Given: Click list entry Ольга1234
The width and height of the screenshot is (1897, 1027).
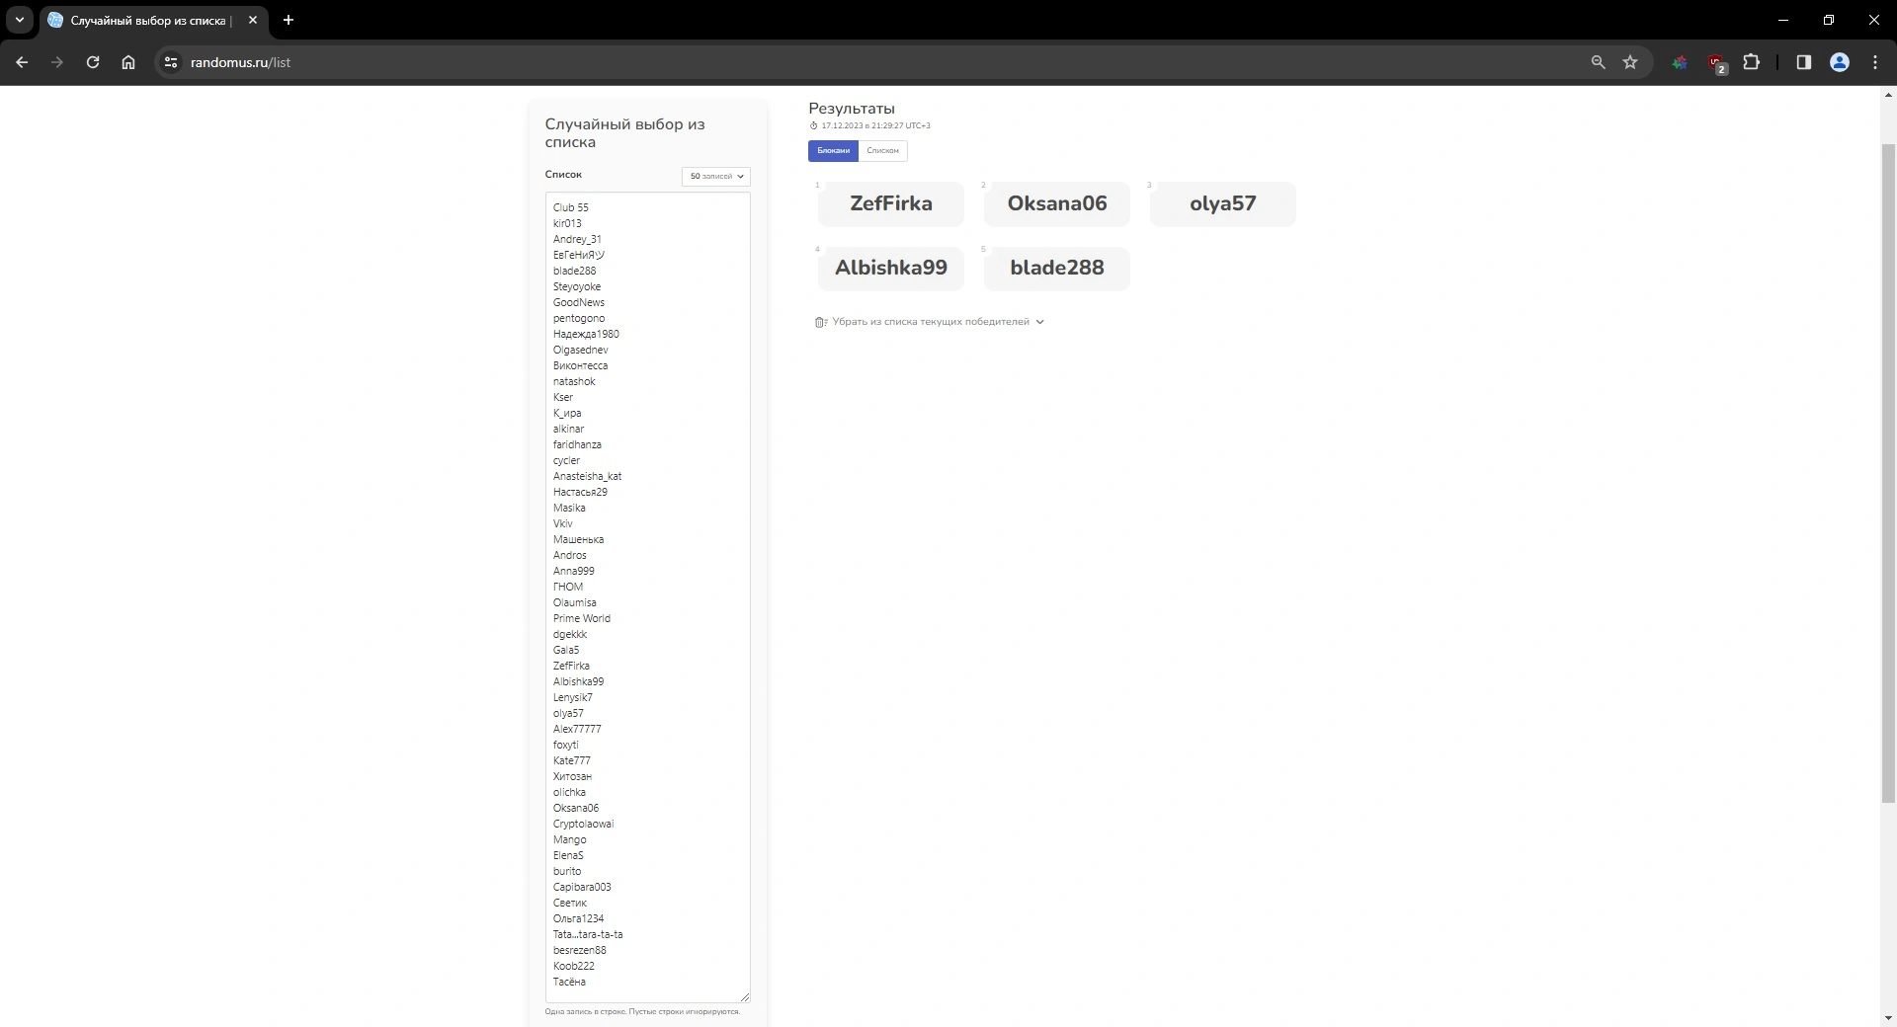Looking at the screenshot, I should tap(578, 918).
